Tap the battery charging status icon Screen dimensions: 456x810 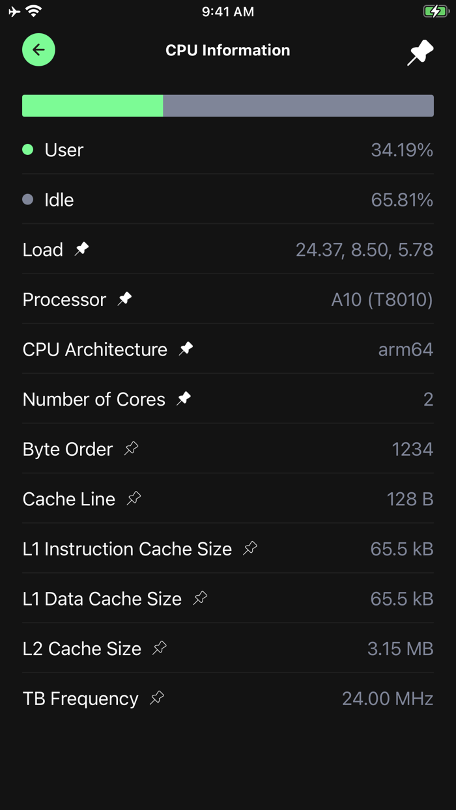click(x=435, y=11)
